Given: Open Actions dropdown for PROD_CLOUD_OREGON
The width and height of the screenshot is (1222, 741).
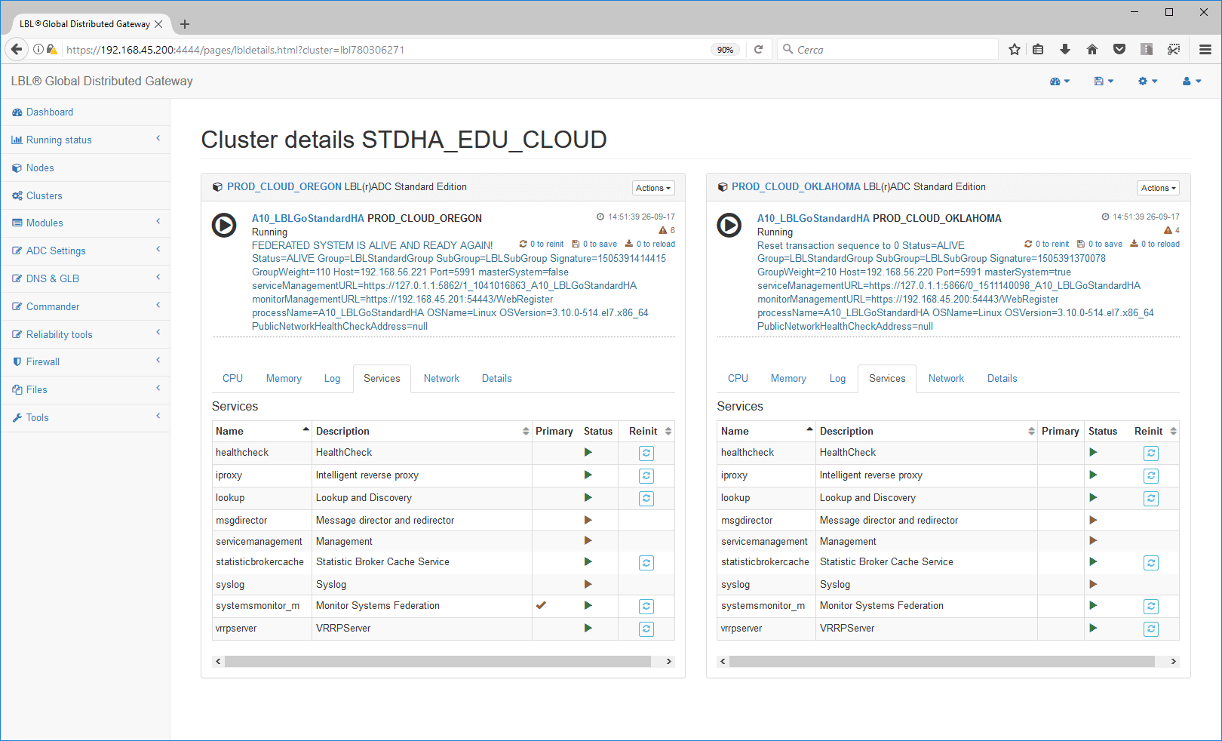Looking at the screenshot, I should click(x=653, y=188).
